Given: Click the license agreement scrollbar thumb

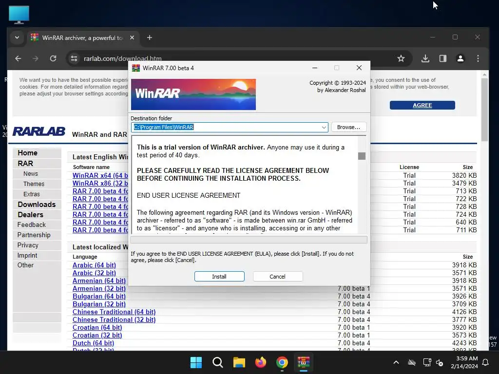Looking at the screenshot, I should click(362, 156).
